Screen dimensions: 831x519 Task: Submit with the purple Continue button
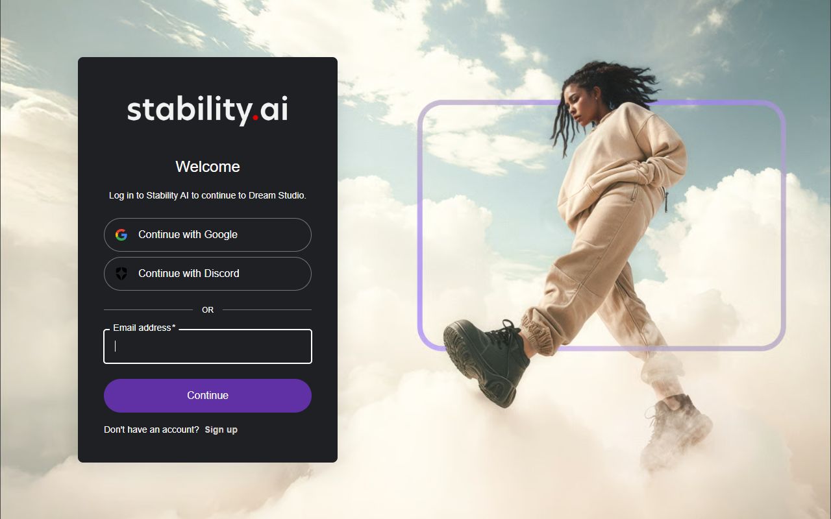pos(208,396)
